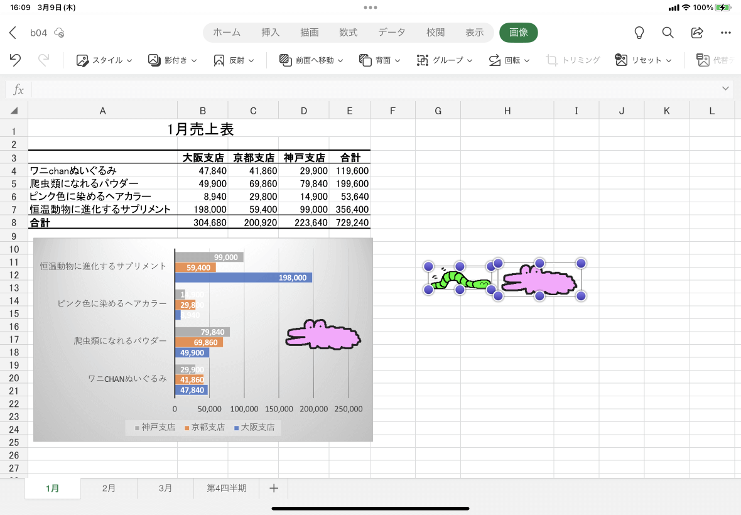Tap the back arrow next to b04
Screen dimensions: 741x515
13,33
